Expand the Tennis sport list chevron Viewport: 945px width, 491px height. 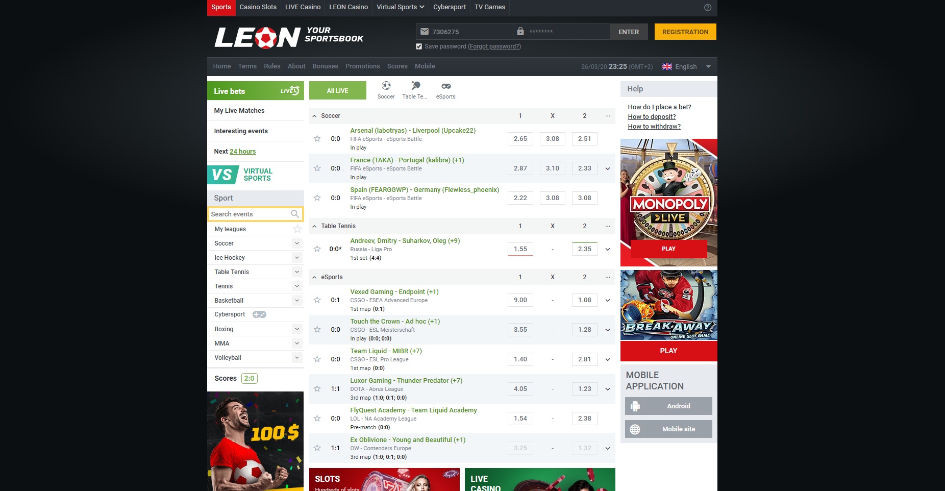tap(297, 286)
